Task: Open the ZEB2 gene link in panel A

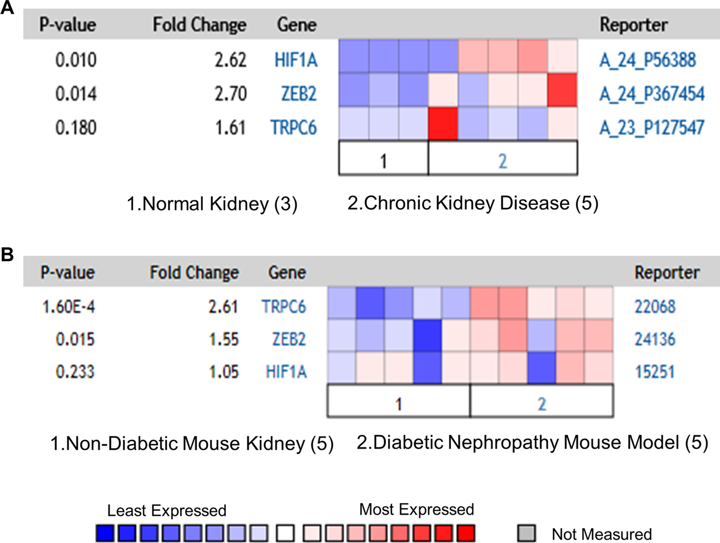Action: point(299,93)
